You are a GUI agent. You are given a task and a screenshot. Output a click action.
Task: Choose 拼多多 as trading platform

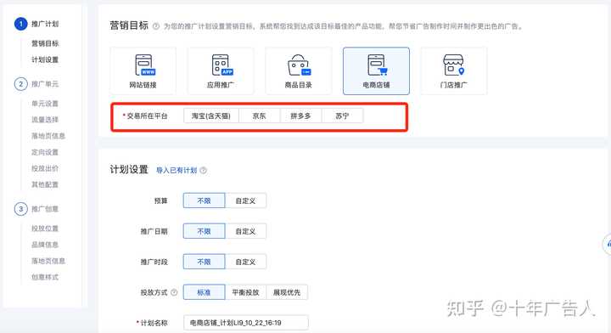point(300,116)
